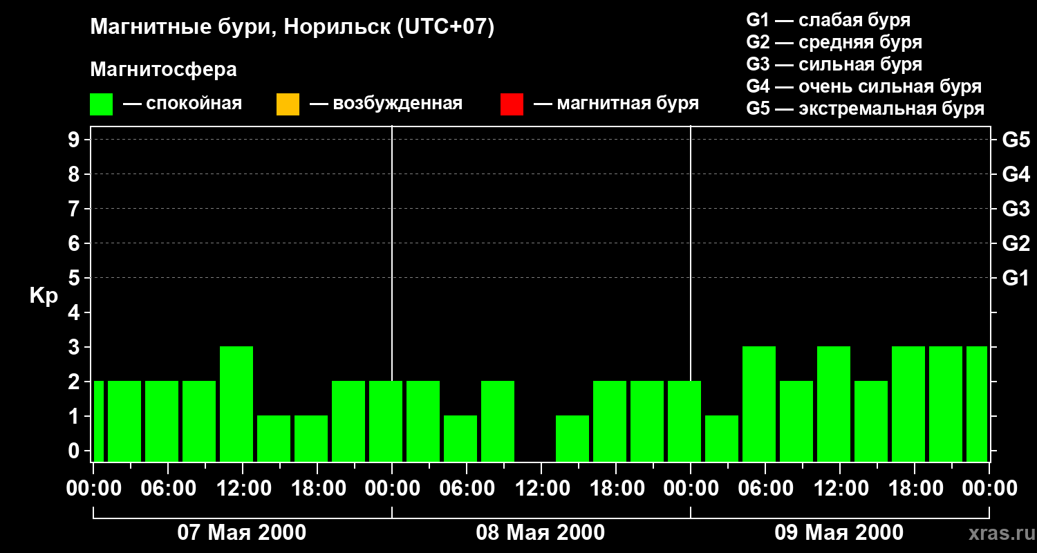The image size is (1037, 553).
Task: Select 'G4 — очень сильная буря' description
Action: 864,86
